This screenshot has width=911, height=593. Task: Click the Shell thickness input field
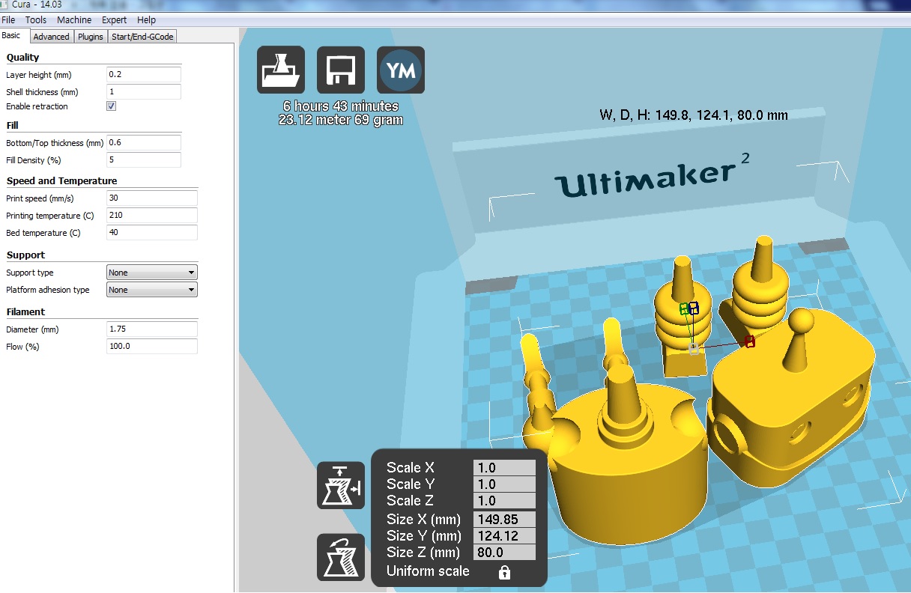click(x=144, y=92)
